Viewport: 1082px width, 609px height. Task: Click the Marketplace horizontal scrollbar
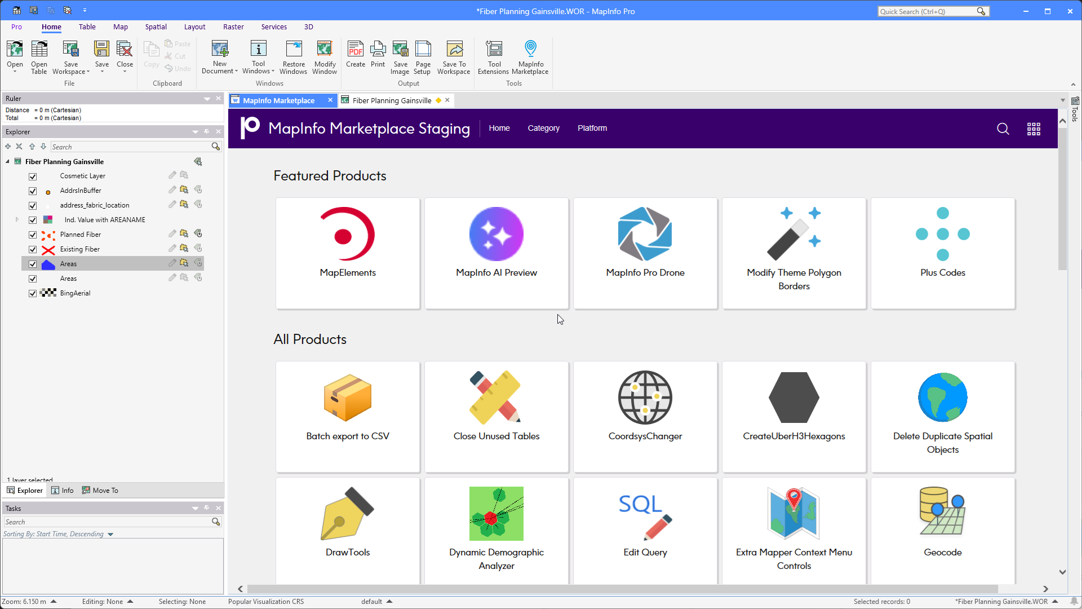tap(622, 589)
